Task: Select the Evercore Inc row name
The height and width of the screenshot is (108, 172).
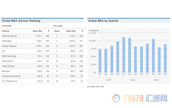Action: 8,61
